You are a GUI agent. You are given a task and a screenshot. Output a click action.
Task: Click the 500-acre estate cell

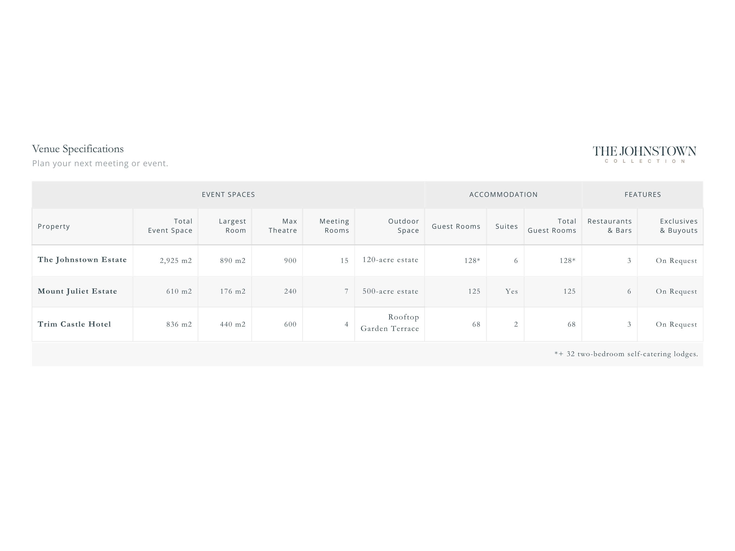tap(390, 291)
